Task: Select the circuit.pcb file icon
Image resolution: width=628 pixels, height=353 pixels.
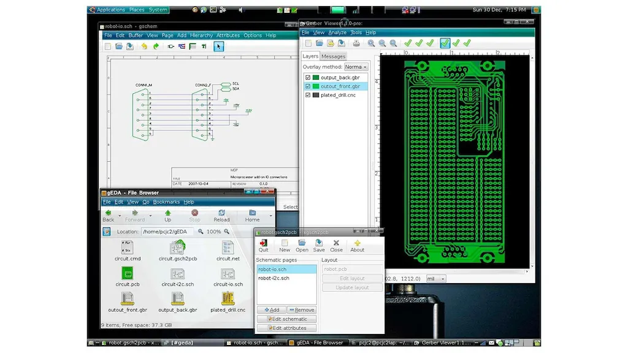Action: (128, 274)
